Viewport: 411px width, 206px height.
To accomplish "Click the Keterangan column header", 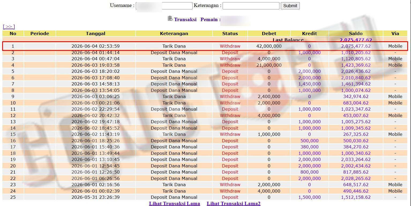I will tap(174, 33).
